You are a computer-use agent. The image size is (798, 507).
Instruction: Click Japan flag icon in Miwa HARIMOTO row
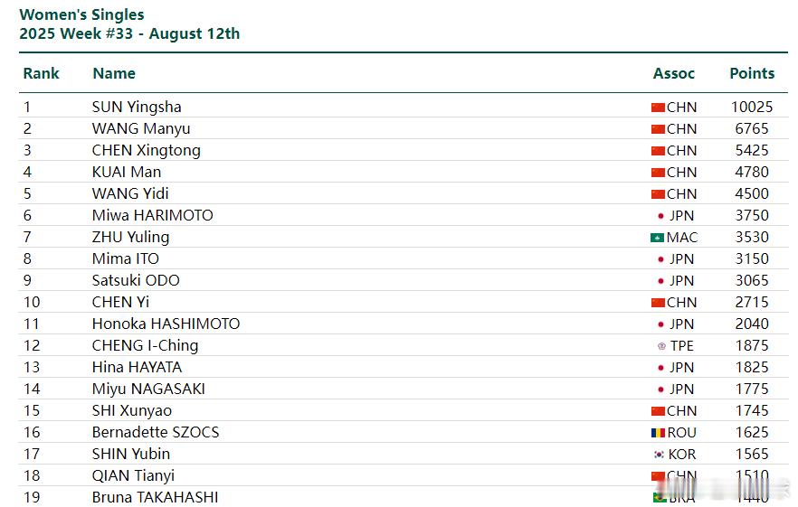[660, 216]
